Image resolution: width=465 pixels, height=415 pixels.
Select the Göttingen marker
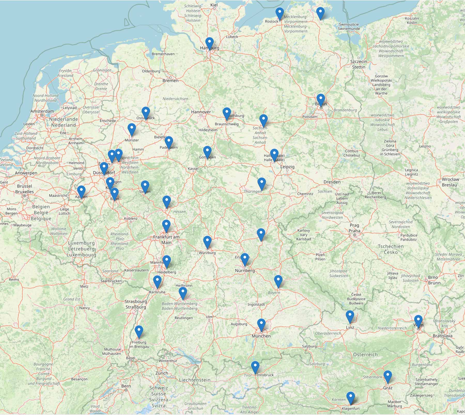207,152
